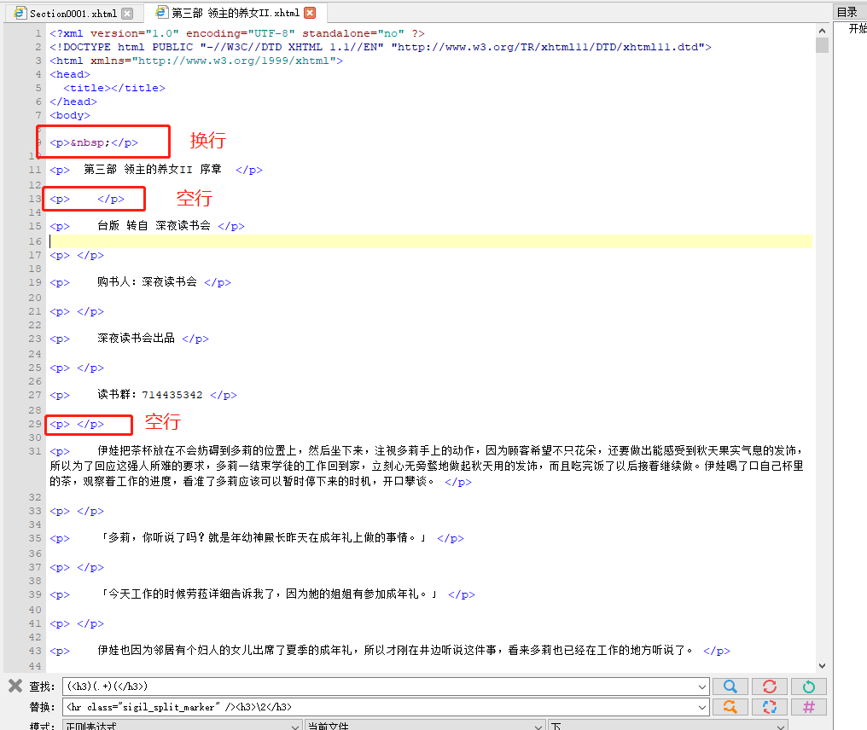867x730 pixels.
Task: Click the pink hash Count All button
Action: pos(808,707)
